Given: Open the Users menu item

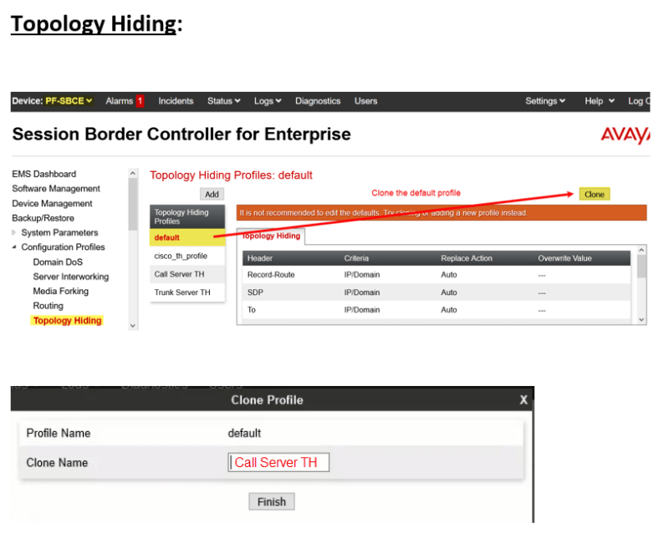Looking at the screenshot, I should [x=365, y=101].
